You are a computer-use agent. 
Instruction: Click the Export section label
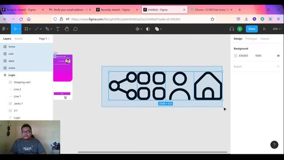(x=238, y=67)
